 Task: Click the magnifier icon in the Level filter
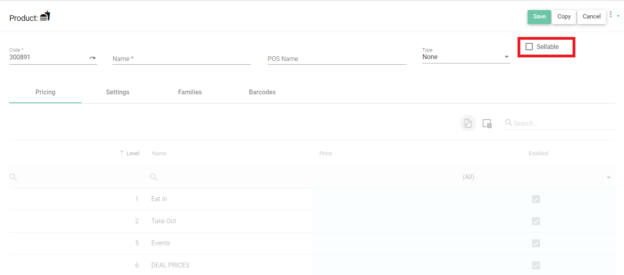pos(13,177)
